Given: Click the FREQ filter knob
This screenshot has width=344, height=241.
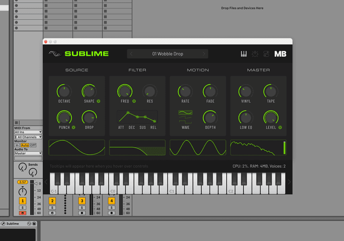Looking at the screenshot, I should (125, 91).
